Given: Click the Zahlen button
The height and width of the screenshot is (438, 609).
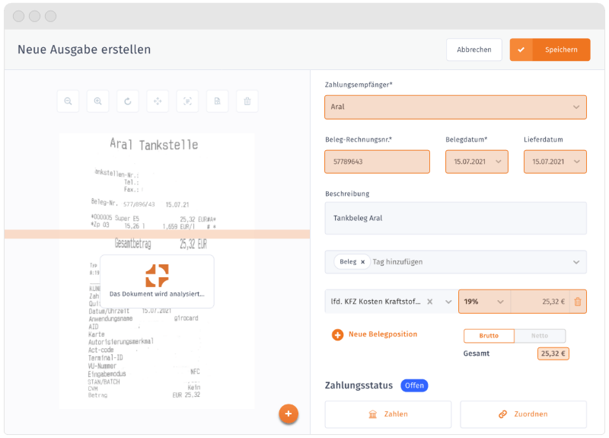Looking at the screenshot, I should click(x=388, y=414).
